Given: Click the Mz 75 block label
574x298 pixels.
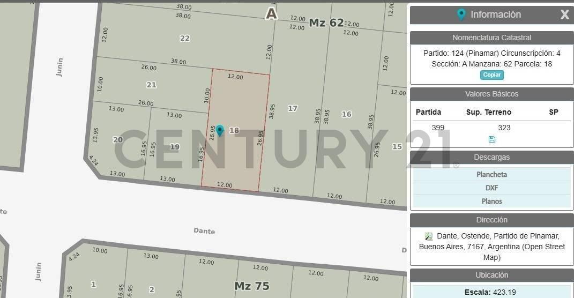Looking at the screenshot, I should [252, 286].
